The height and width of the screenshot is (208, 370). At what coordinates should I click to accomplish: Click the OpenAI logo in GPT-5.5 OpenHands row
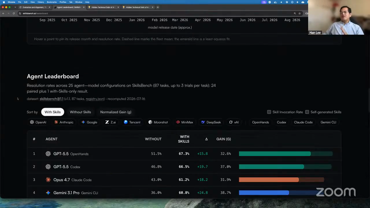coord(48,154)
